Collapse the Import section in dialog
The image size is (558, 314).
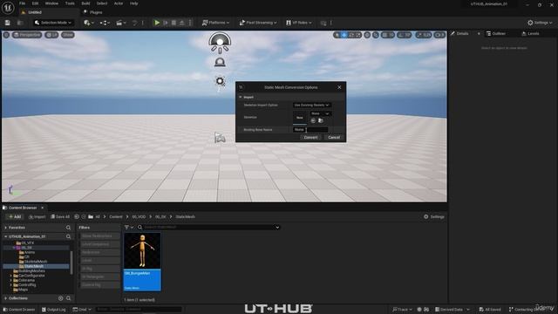click(x=241, y=97)
